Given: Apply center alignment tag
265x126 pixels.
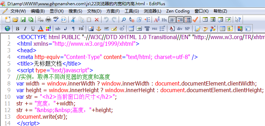Looking at the screenshot, I should pos(147,29).
